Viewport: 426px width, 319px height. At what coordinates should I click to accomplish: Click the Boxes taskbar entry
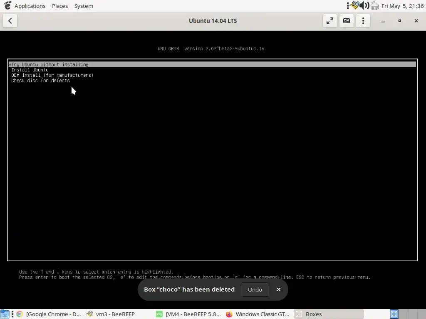point(329,314)
